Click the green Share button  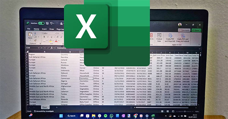(196, 30)
